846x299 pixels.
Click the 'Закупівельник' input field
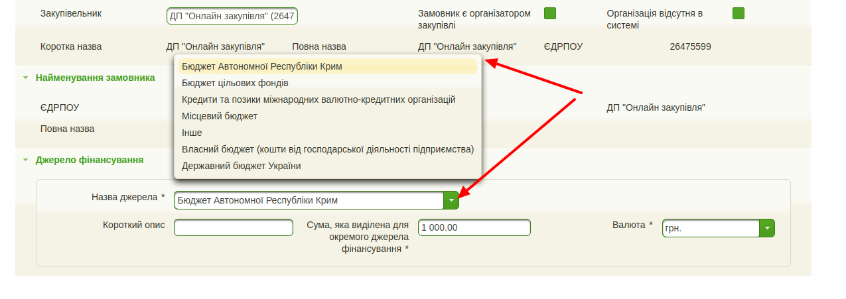(232, 16)
